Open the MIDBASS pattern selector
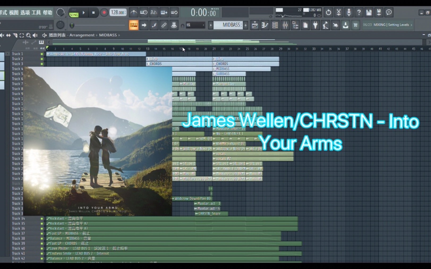This screenshot has height=269, width=431. (x=228, y=25)
